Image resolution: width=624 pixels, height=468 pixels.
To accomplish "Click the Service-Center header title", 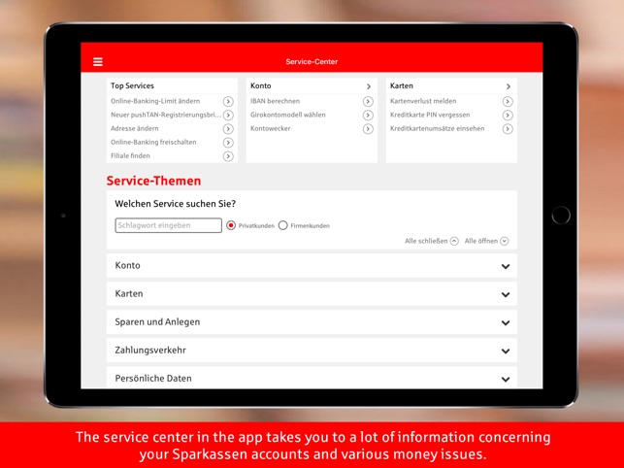I will (x=312, y=62).
